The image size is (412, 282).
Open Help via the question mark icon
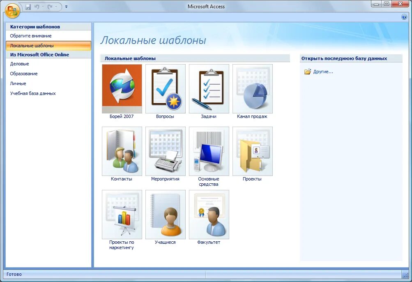tap(404, 17)
